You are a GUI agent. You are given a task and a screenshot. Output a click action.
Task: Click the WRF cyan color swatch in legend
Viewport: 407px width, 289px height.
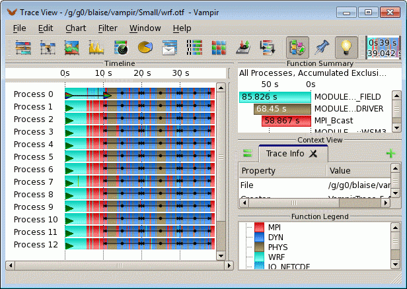(x=259, y=257)
